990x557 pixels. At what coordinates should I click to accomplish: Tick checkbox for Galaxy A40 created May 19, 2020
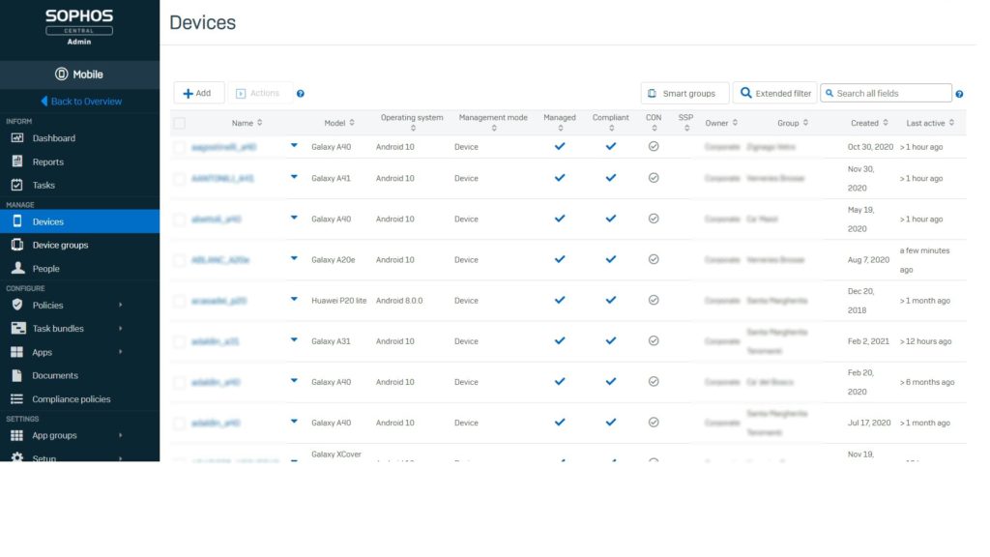pos(180,220)
